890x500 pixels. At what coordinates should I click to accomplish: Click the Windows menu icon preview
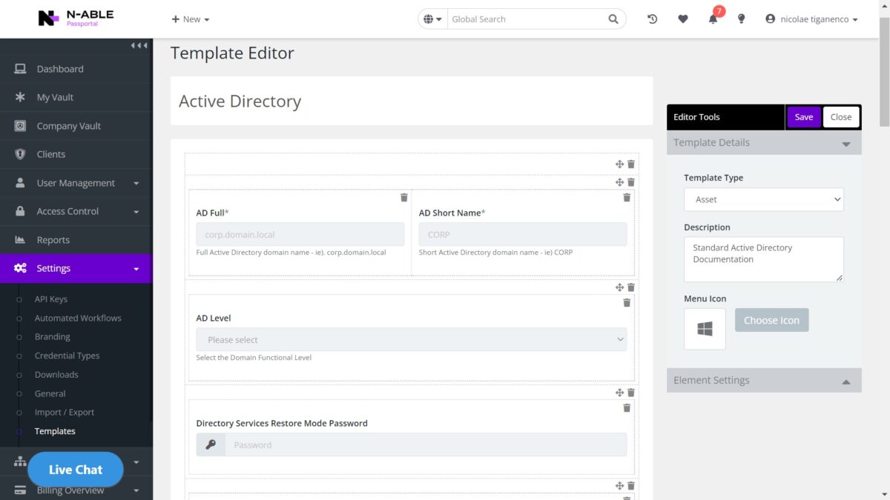point(705,329)
